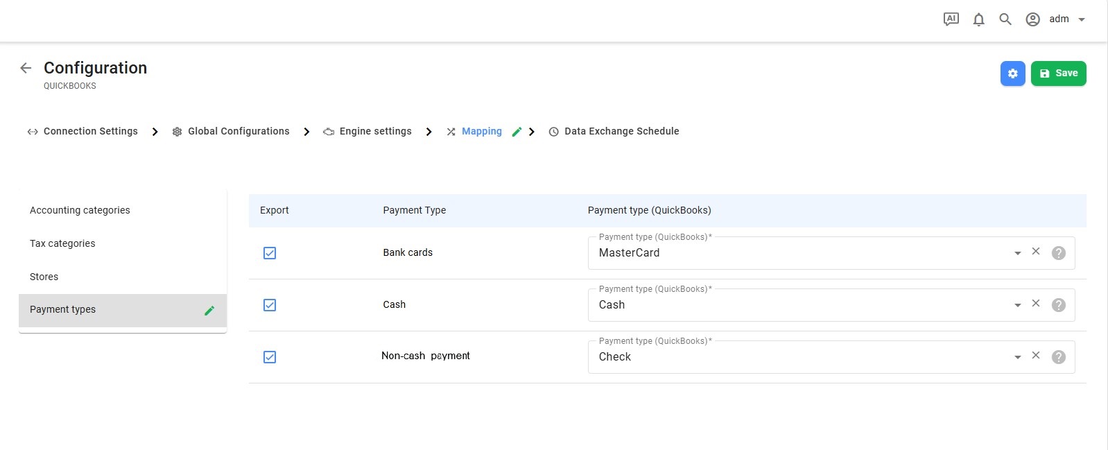Open help for Cash mapping
This screenshot has height=450, width=1108.
1058,305
